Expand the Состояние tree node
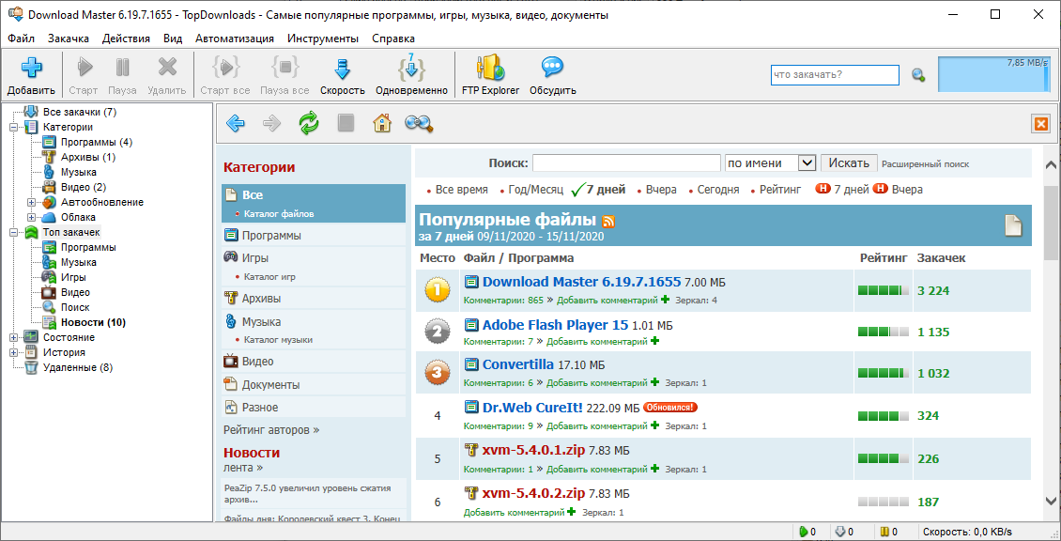 click(13, 337)
